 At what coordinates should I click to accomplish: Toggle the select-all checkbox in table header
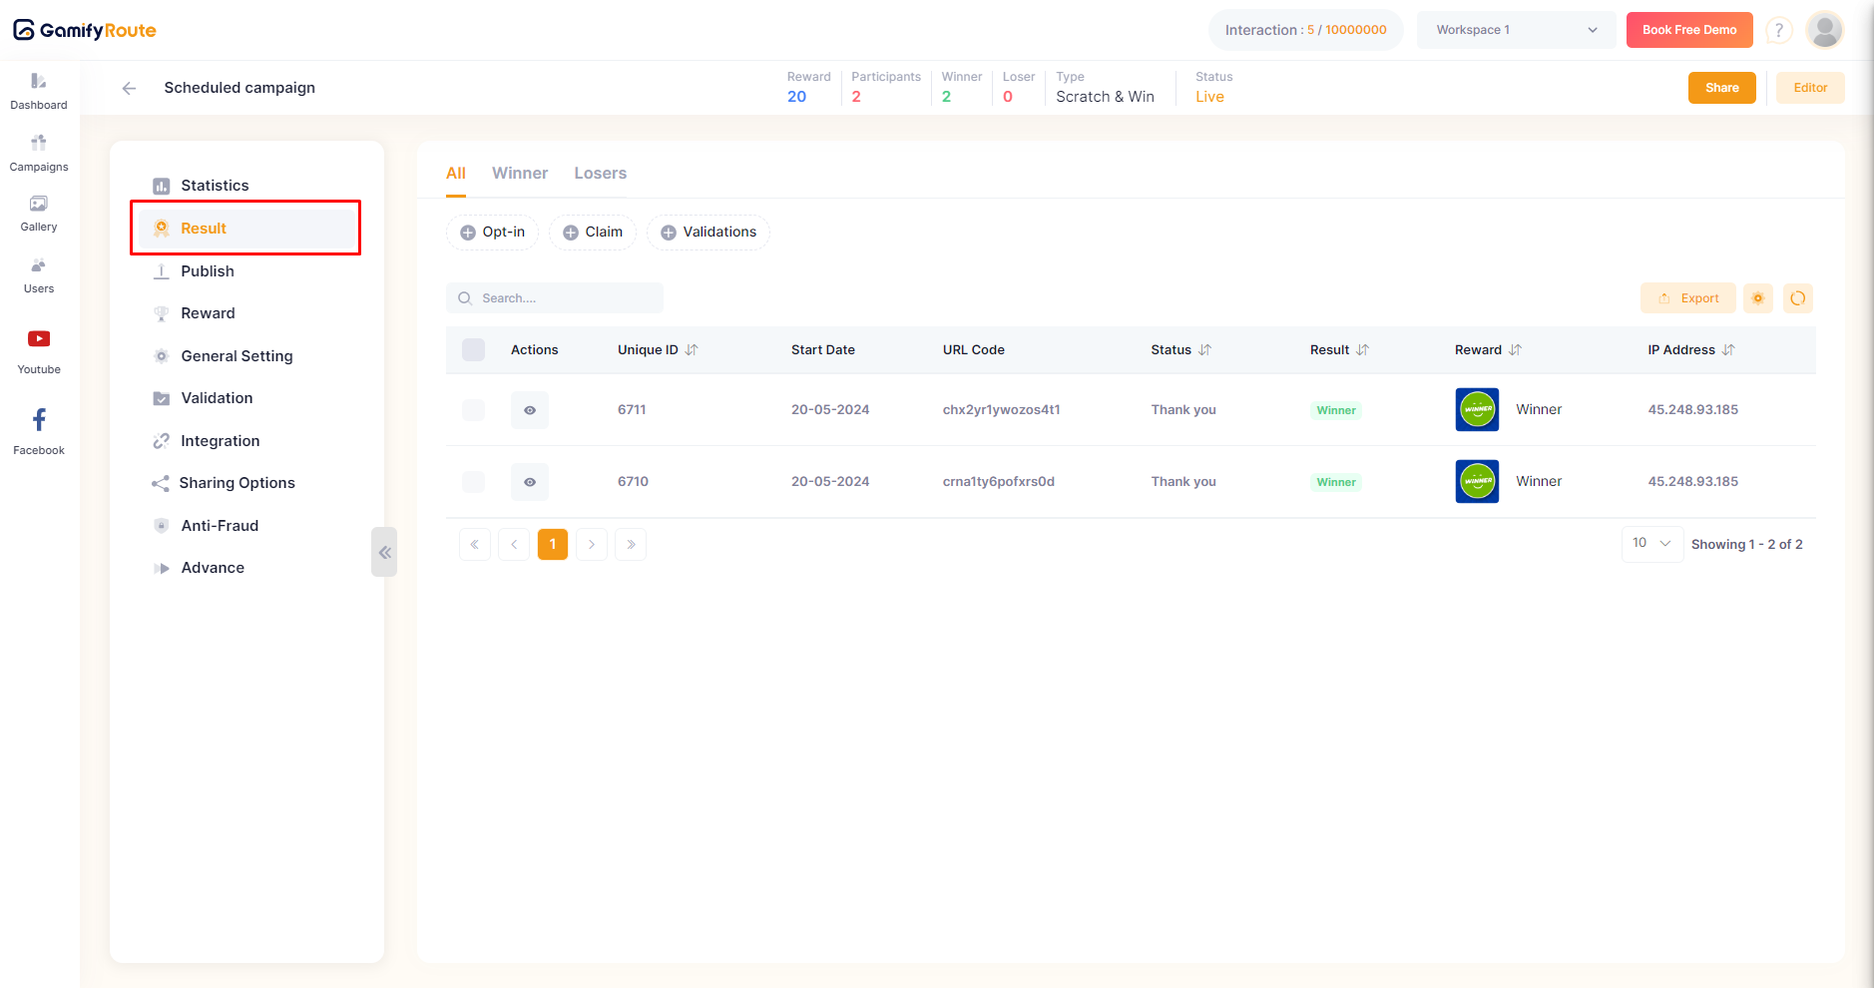click(473, 350)
